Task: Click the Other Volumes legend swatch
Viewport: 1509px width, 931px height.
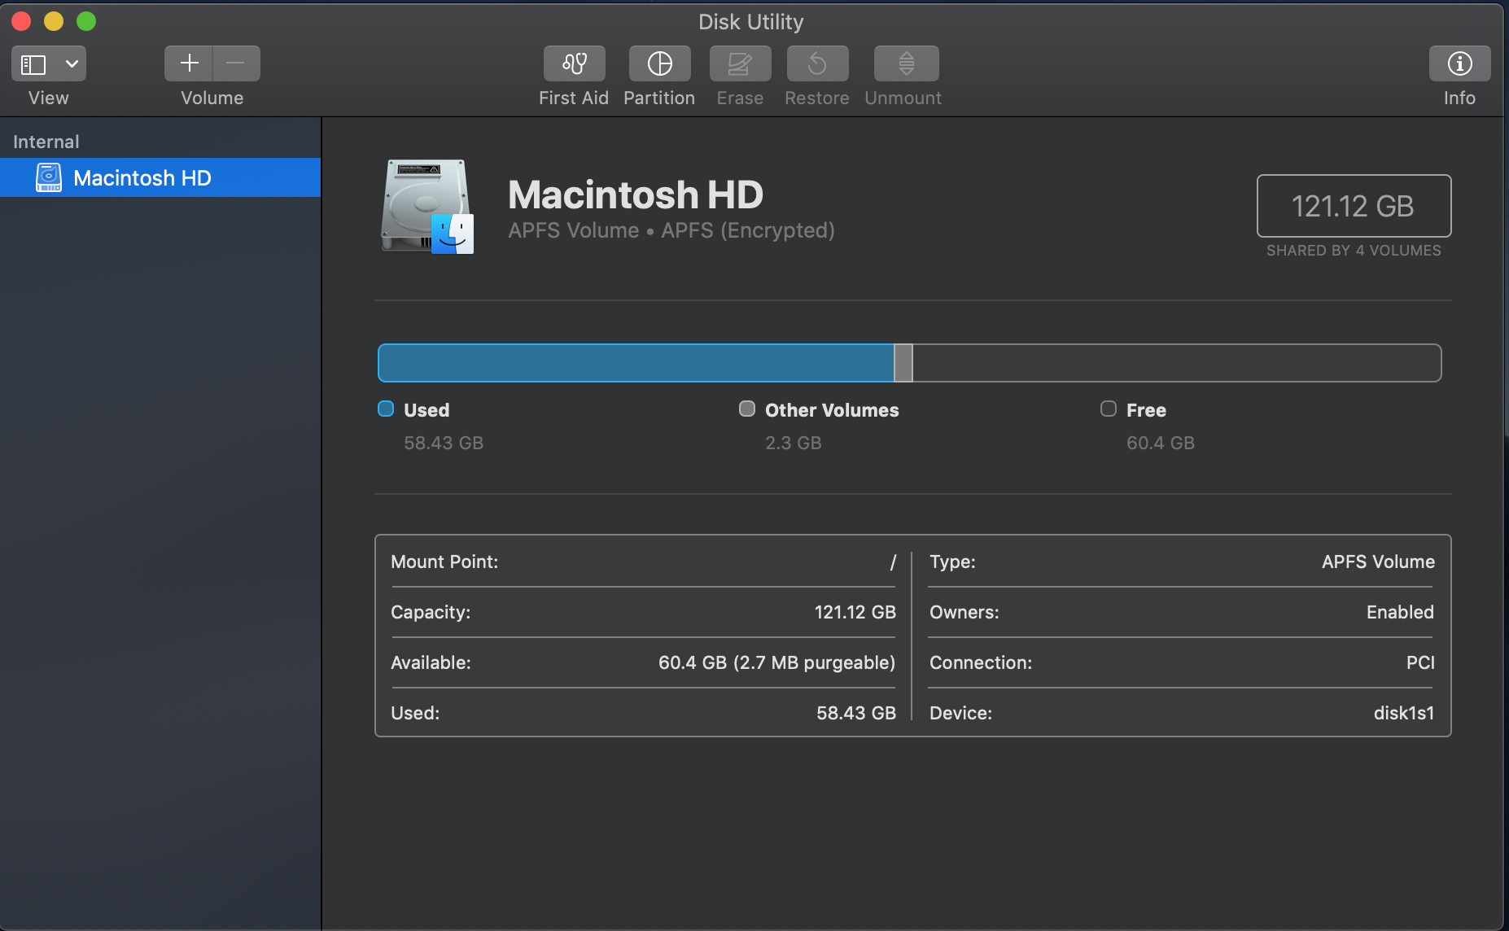Action: coord(747,409)
